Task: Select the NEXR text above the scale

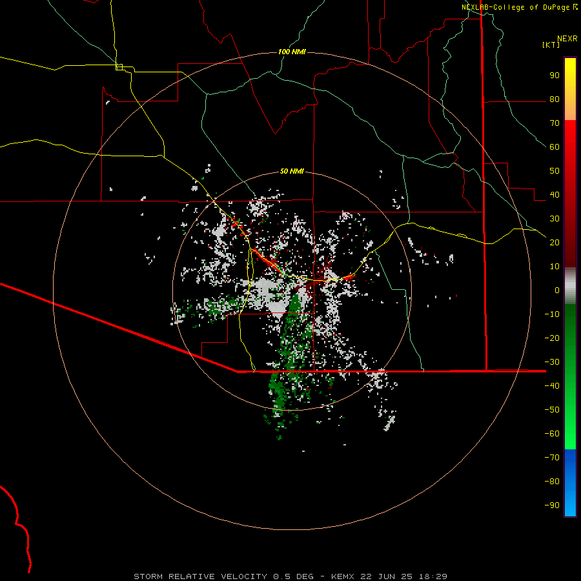Action: (x=567, y=39)
